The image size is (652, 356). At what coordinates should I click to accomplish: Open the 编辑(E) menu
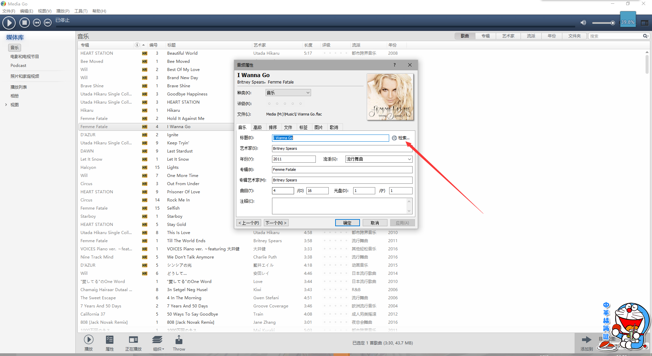coord(26,11)
